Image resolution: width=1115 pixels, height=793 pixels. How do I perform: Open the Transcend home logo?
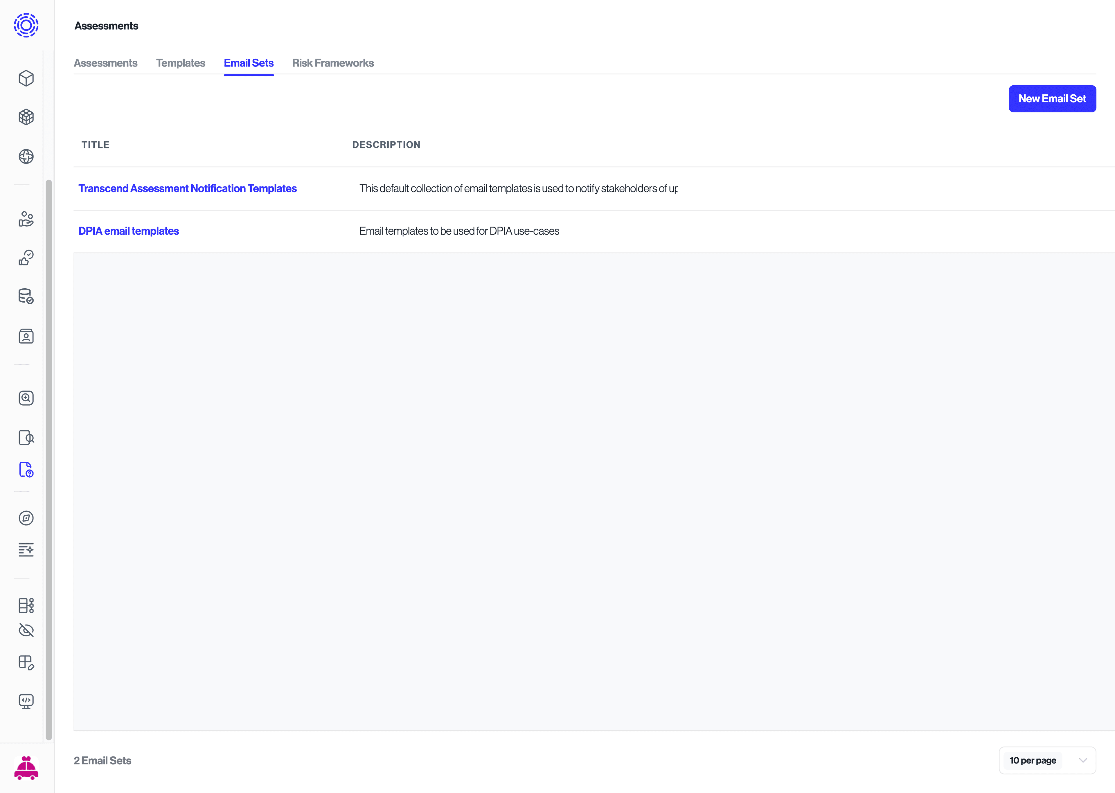click(x=25, y=25)
